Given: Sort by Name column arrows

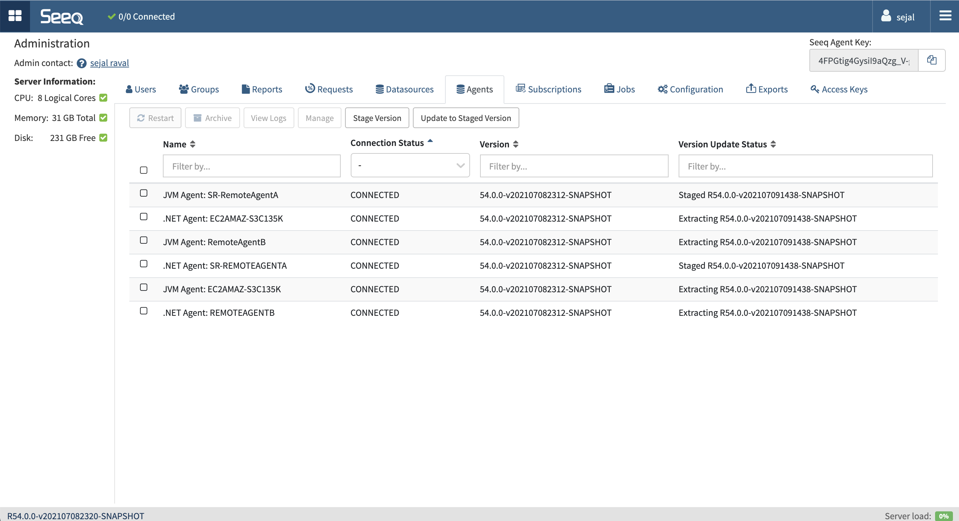Looking at the screenshot, I should [193, 144].
